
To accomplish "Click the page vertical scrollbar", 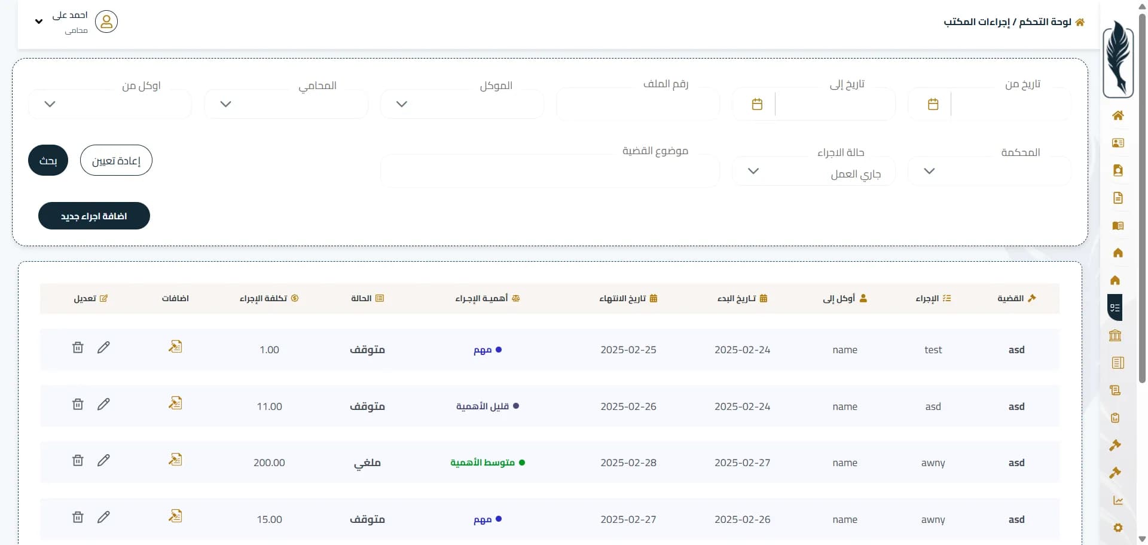I will click(1142, 197).
